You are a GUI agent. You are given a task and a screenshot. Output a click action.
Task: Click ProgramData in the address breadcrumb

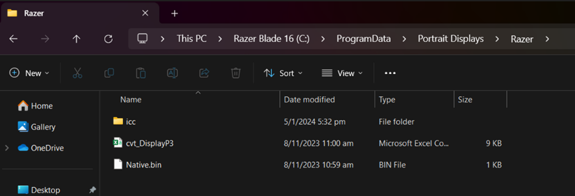pos(363,39)
